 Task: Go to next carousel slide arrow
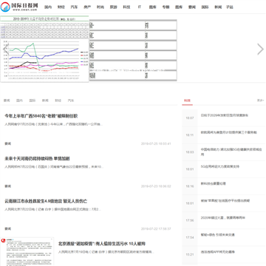pyautogui.click(x=260, y=49)
